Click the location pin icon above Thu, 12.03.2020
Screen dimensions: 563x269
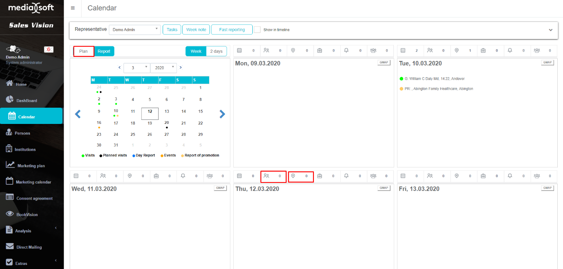(x=293, y=176)
